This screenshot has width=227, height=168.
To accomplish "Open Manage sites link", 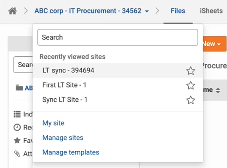I will tap(63, 138).
